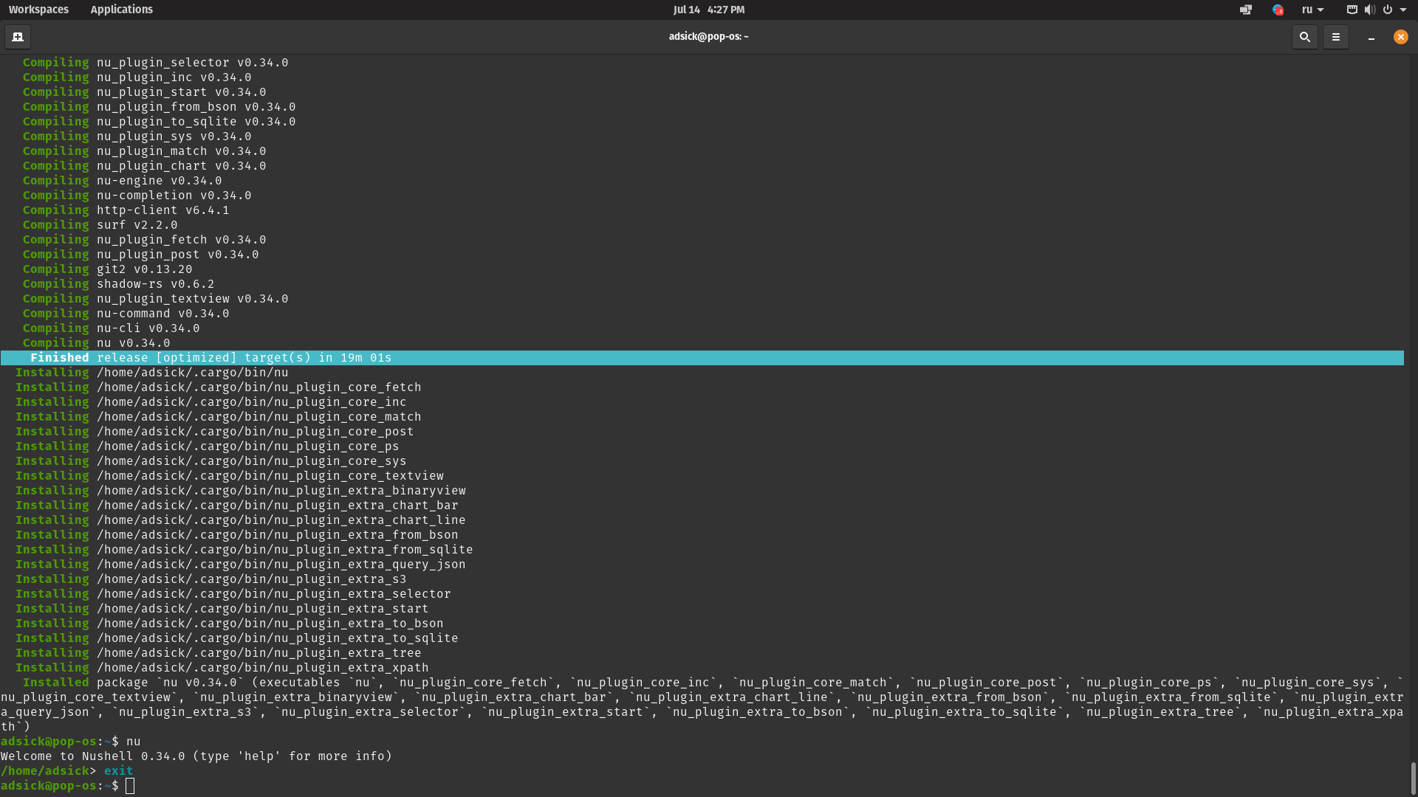Click the 'nu_plugin_extra_s3' installing line
This screenshot has width=1418, height=797.
point(210,579)
